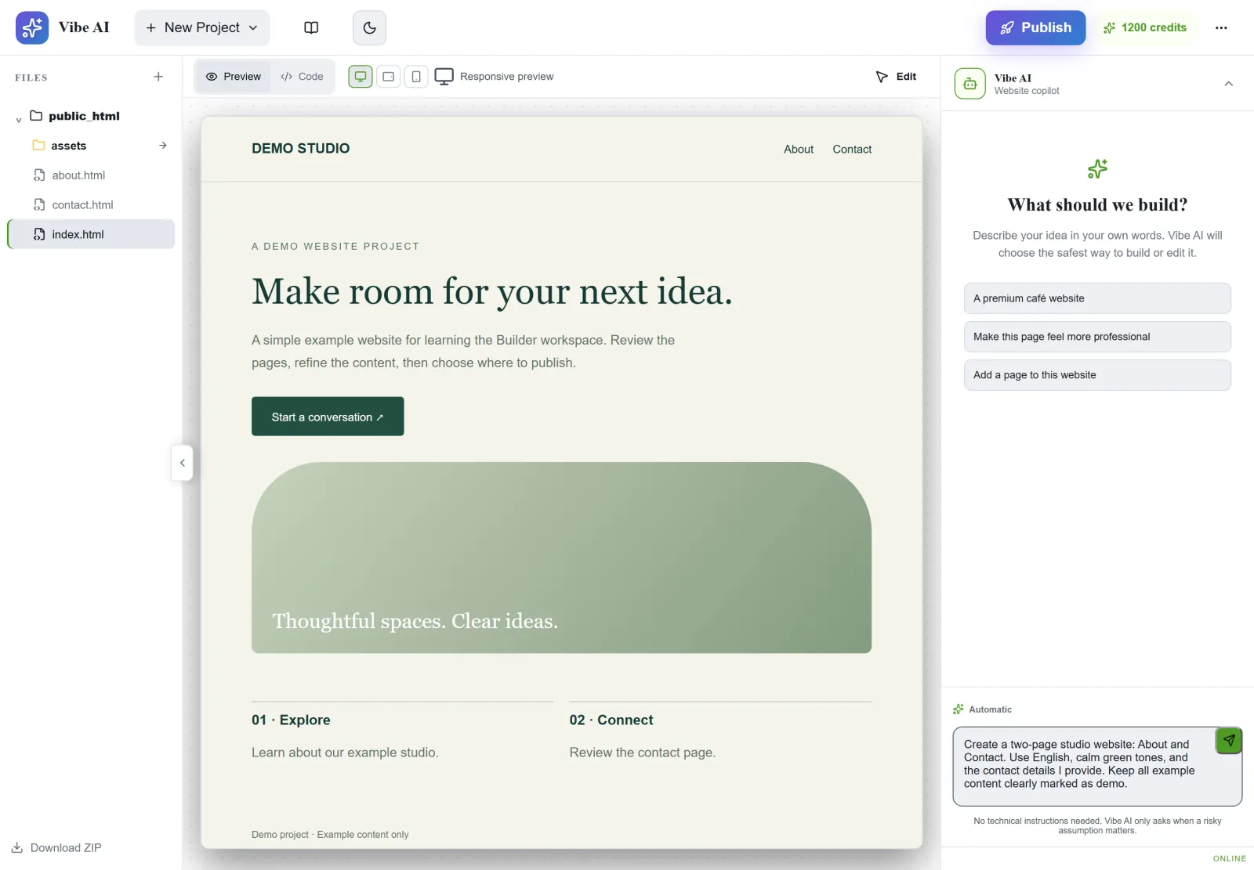
Task: Open the New Project dropdown
Action: pos(202,27)
